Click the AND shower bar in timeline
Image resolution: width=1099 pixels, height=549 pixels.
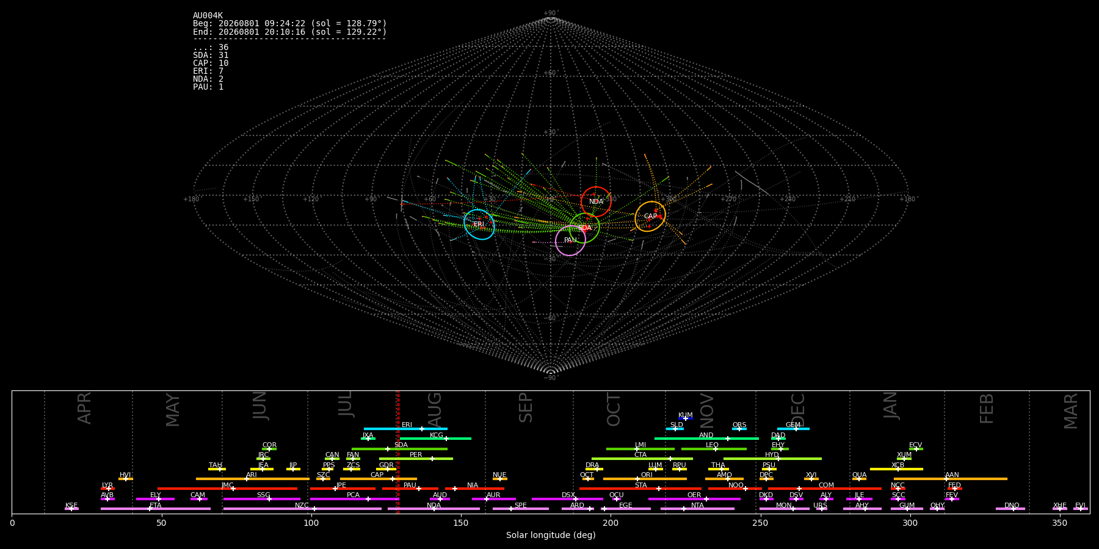tap(706, 439)
